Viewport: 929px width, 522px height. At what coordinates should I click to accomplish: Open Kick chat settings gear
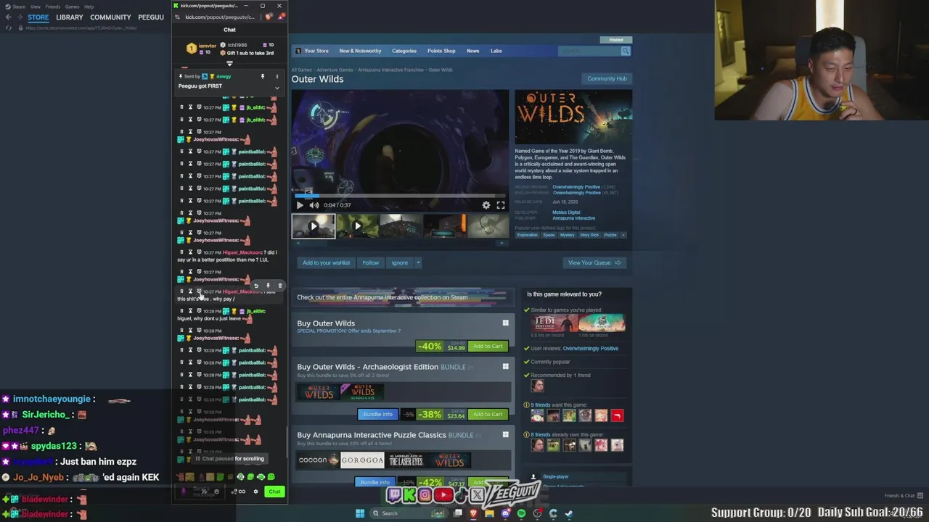pos(255,492)
